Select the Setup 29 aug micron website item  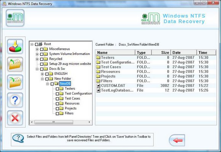pyautogui.click(x=70, y=64)
